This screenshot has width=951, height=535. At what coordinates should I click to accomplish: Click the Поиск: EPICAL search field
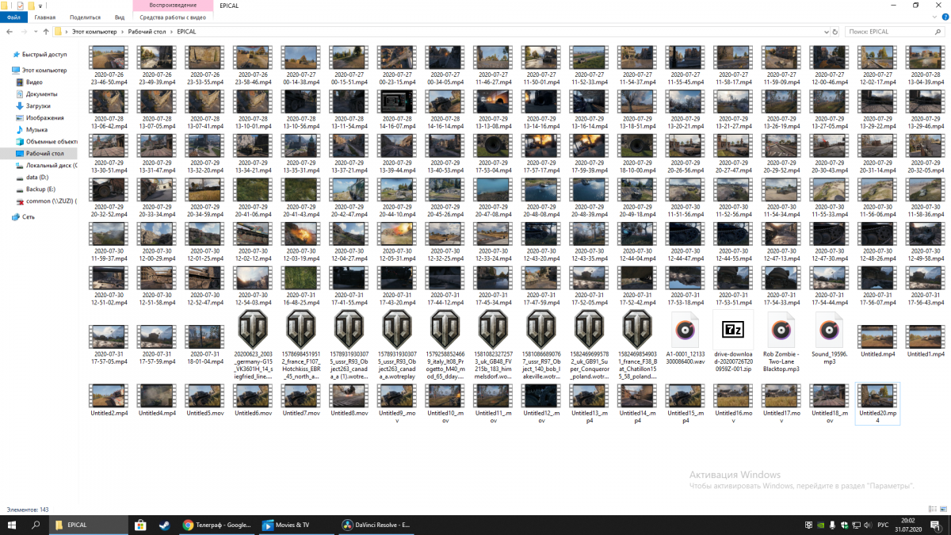pos(892,32)
